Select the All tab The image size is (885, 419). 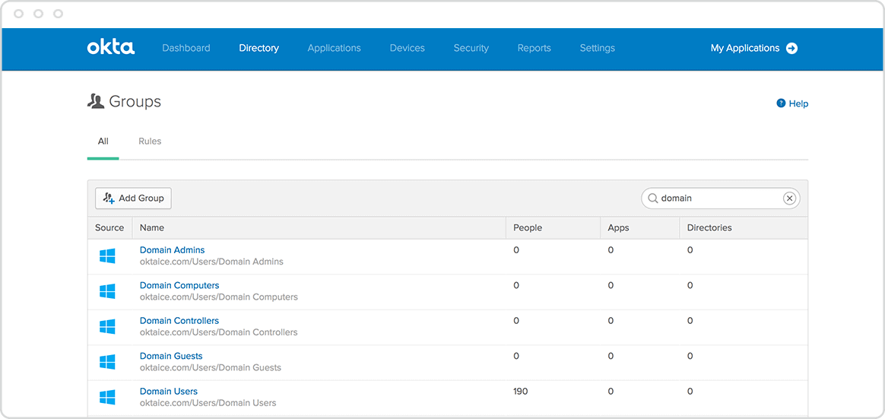pyautogui.click(x=103, y=141)
